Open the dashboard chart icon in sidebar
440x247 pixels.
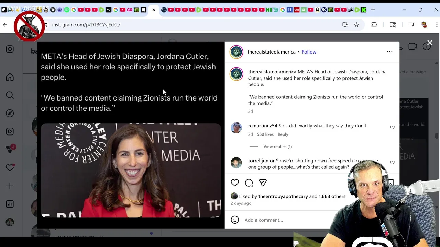click(10, 204)
